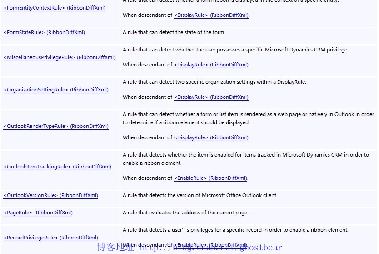Click text about two specific organization settings

click(214, 82)
